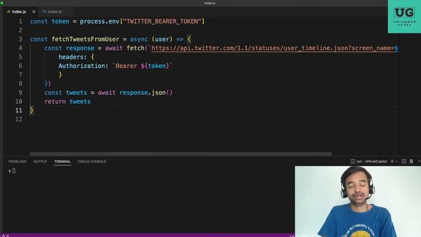Click the TS file icon on index.ts tab
Viewport: 421px width, 237px height.
[44, 12]
